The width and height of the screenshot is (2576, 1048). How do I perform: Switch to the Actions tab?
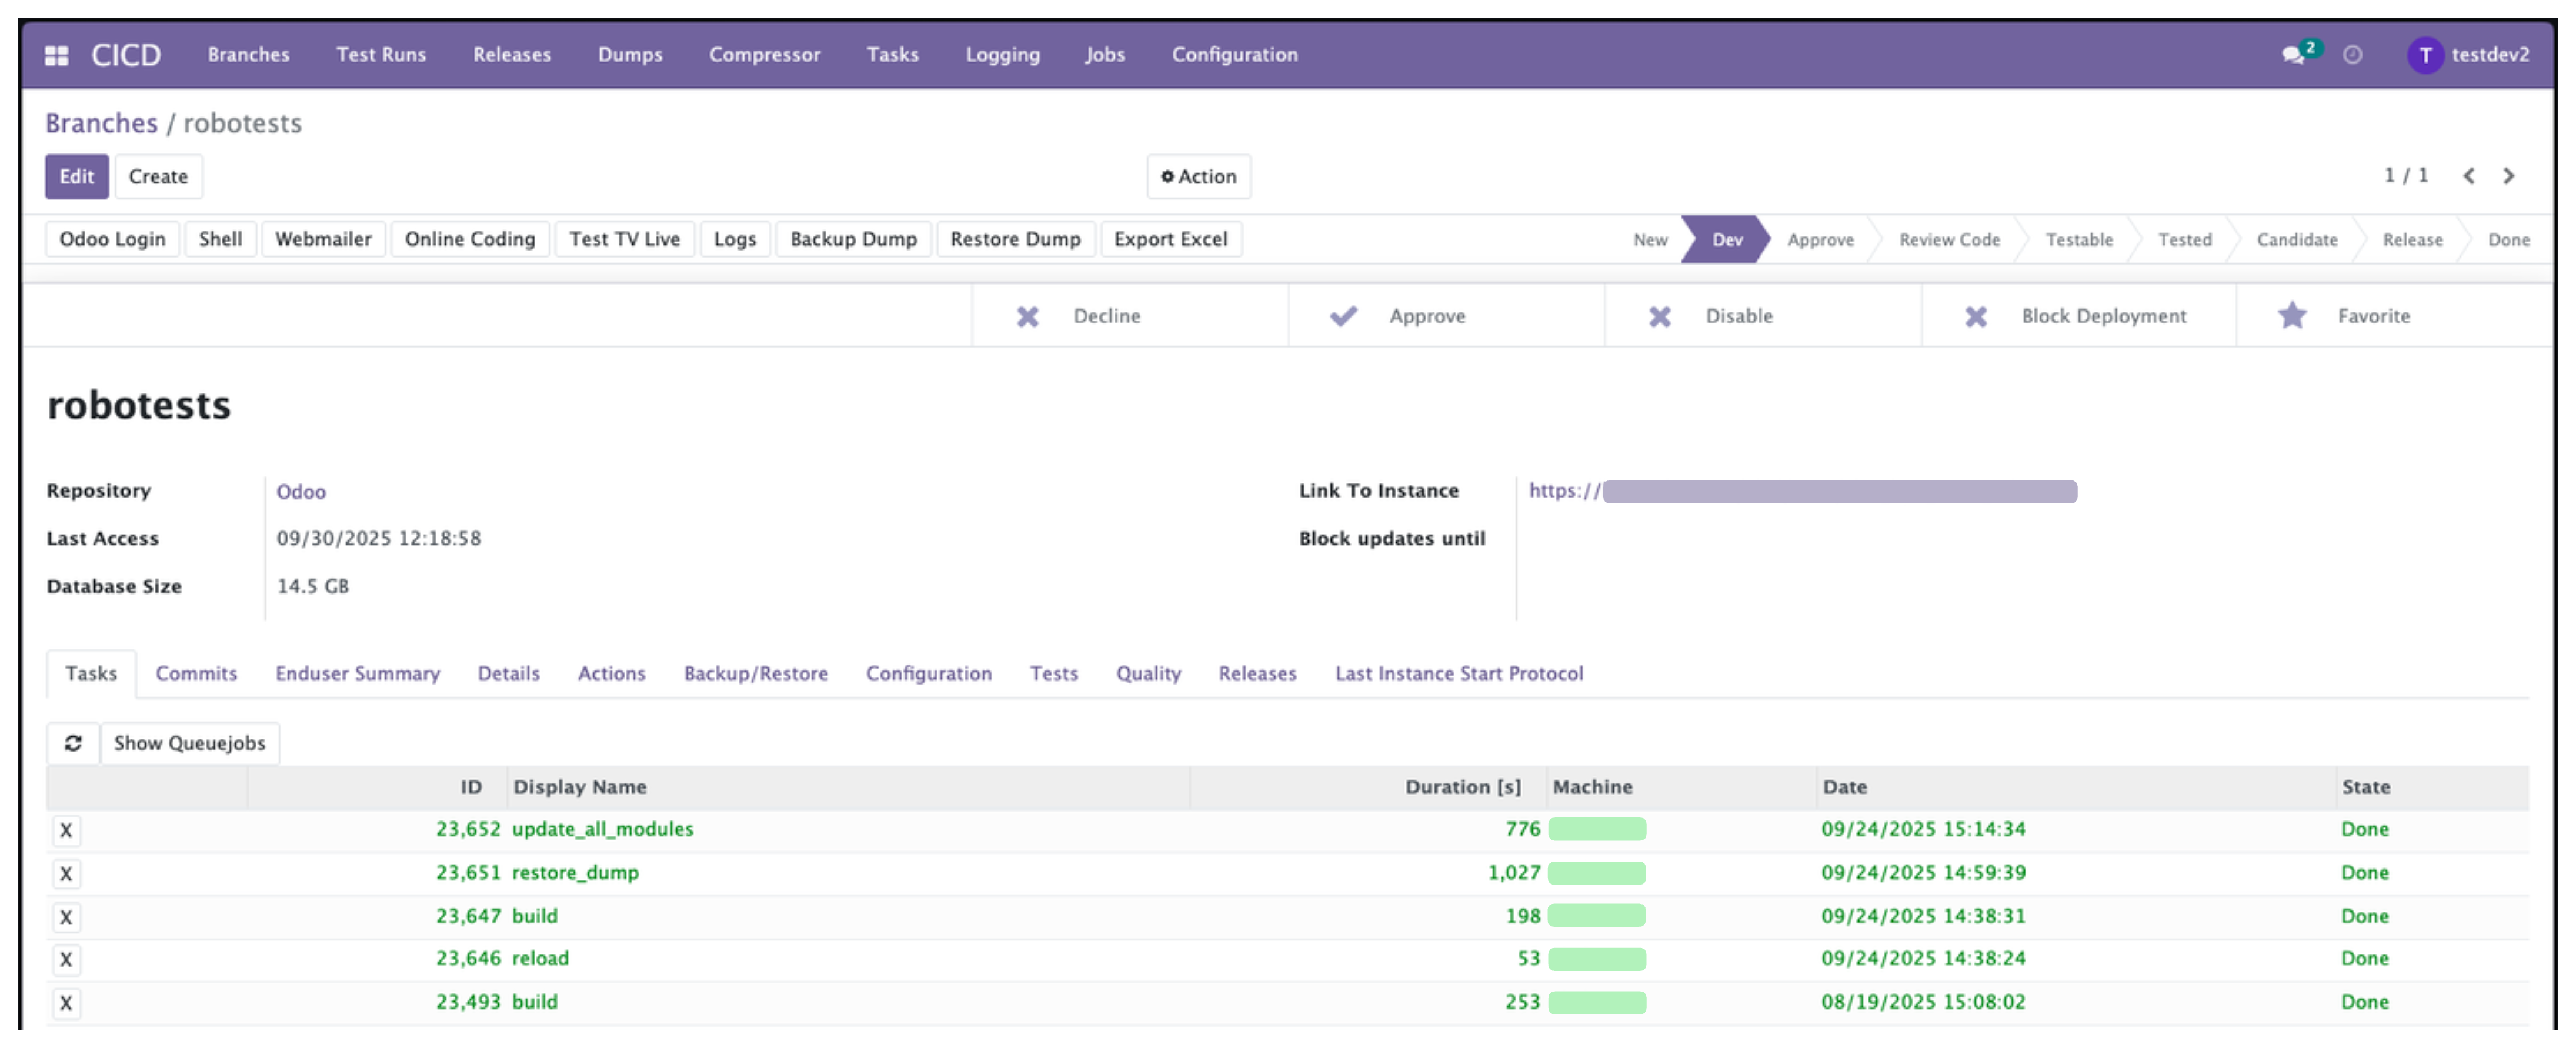pos(611,674)
